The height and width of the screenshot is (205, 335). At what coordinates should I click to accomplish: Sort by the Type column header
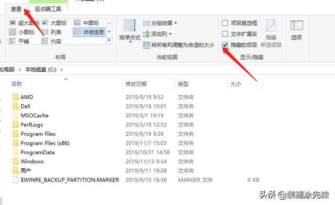[183, 84]
